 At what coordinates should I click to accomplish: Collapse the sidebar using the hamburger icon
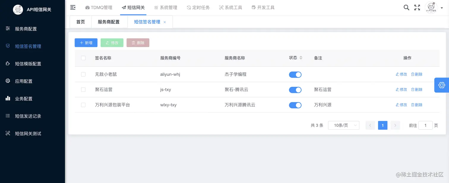point(73,7)
